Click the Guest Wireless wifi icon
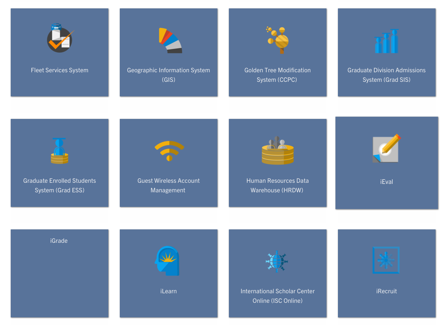The height and width of the screenshot is (325, 447). tap(169, 151)
